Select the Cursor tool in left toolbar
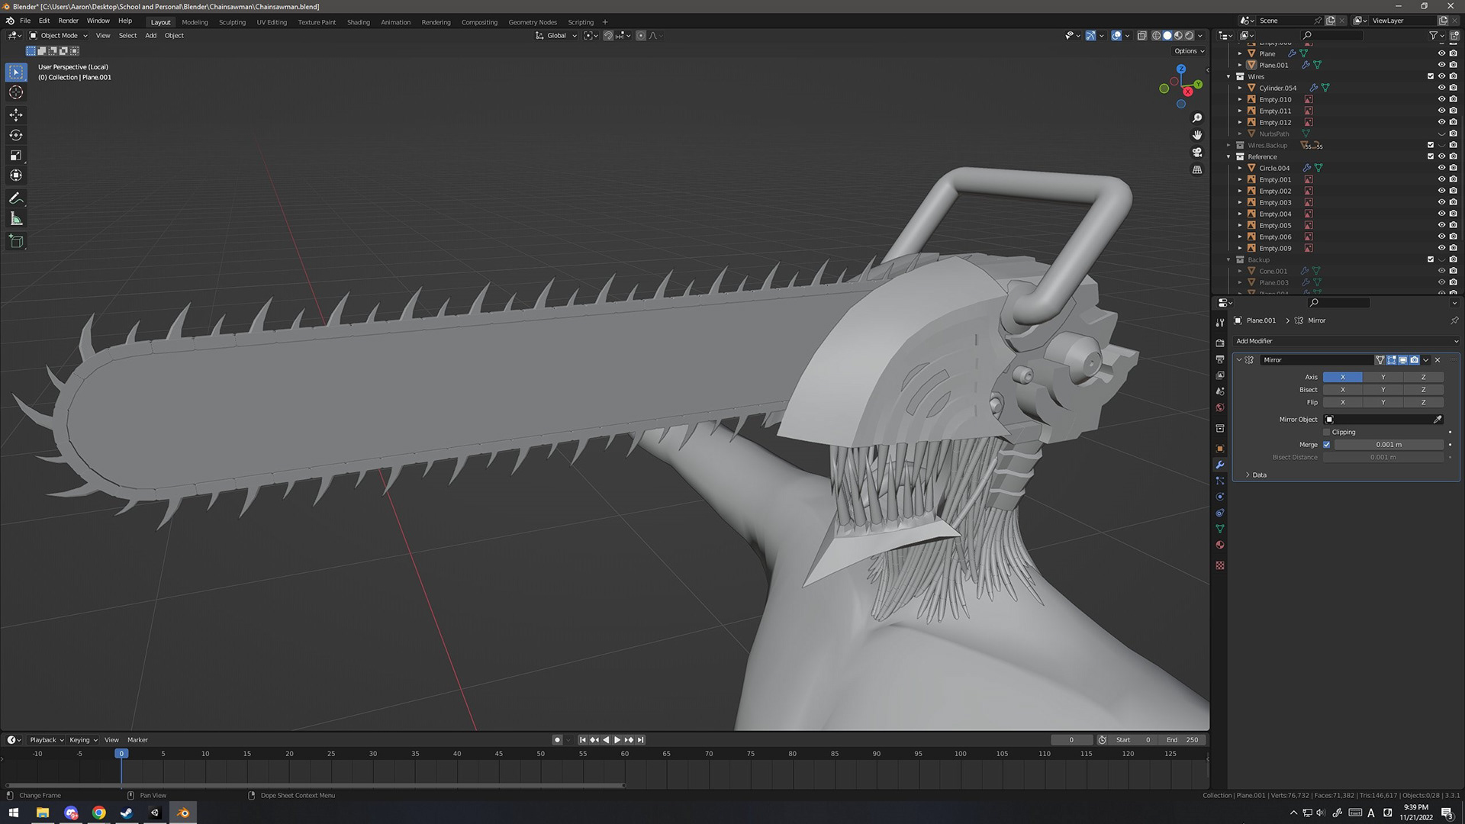 point(16,92)
